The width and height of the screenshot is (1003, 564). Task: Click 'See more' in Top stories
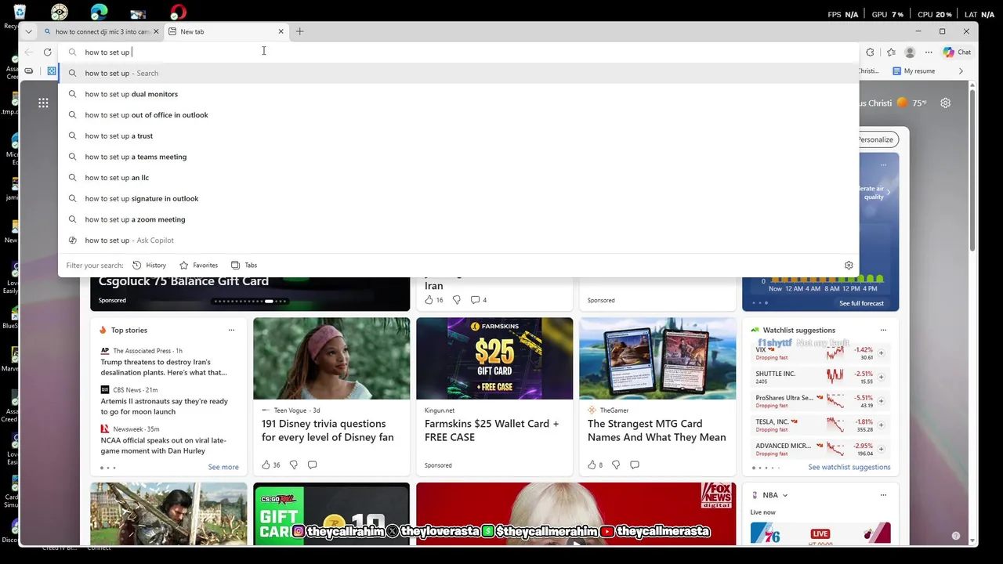coord(223,467)
